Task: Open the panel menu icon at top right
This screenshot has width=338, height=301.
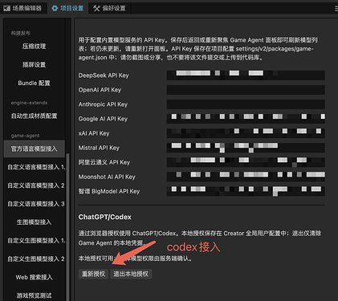Action: click(336, 9)
